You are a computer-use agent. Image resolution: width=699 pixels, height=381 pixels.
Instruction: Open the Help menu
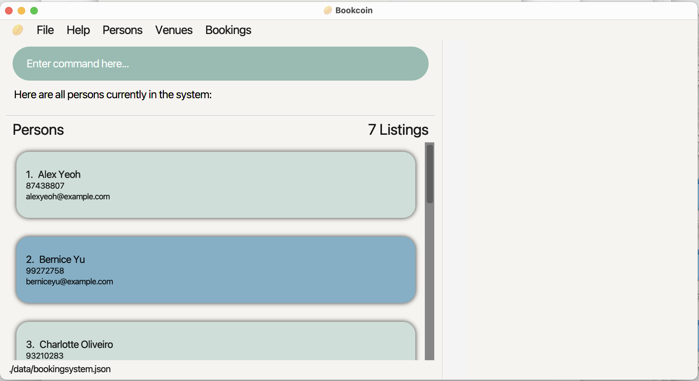coord(78,30)
